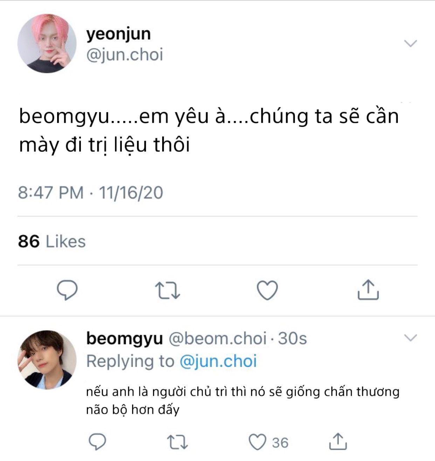Click the 8:47 PM 11/16/20 timestamp
Image resolution: width=435 pixels, height=461 pixels.
coord(91,193)
